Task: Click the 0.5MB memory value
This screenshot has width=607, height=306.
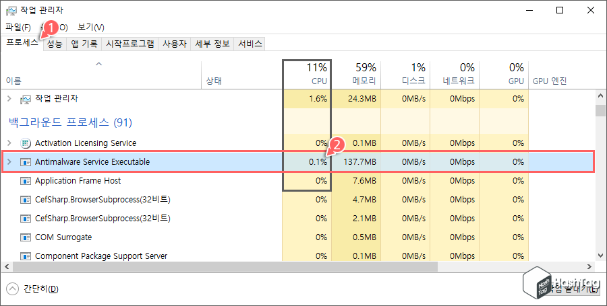Action: pyautogui.click(x=364, y=237)
